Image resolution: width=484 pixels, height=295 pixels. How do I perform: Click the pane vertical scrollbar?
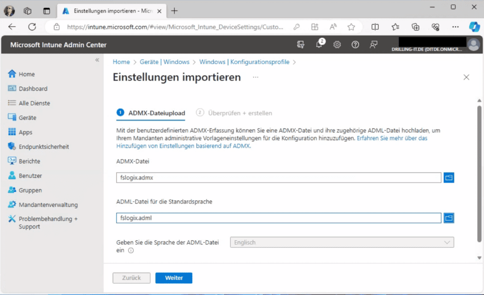(x=479, y=174)
